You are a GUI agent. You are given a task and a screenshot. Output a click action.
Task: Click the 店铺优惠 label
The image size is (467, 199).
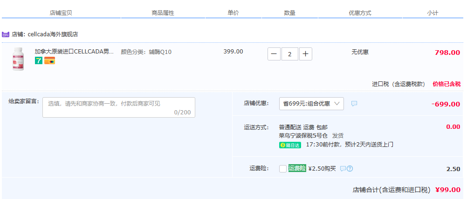tap(256, 103)
